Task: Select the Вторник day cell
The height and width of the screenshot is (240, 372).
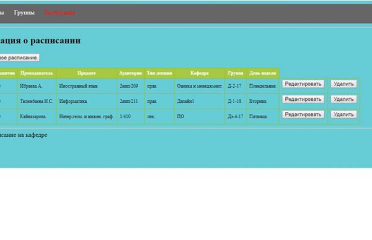Action: 263,101
